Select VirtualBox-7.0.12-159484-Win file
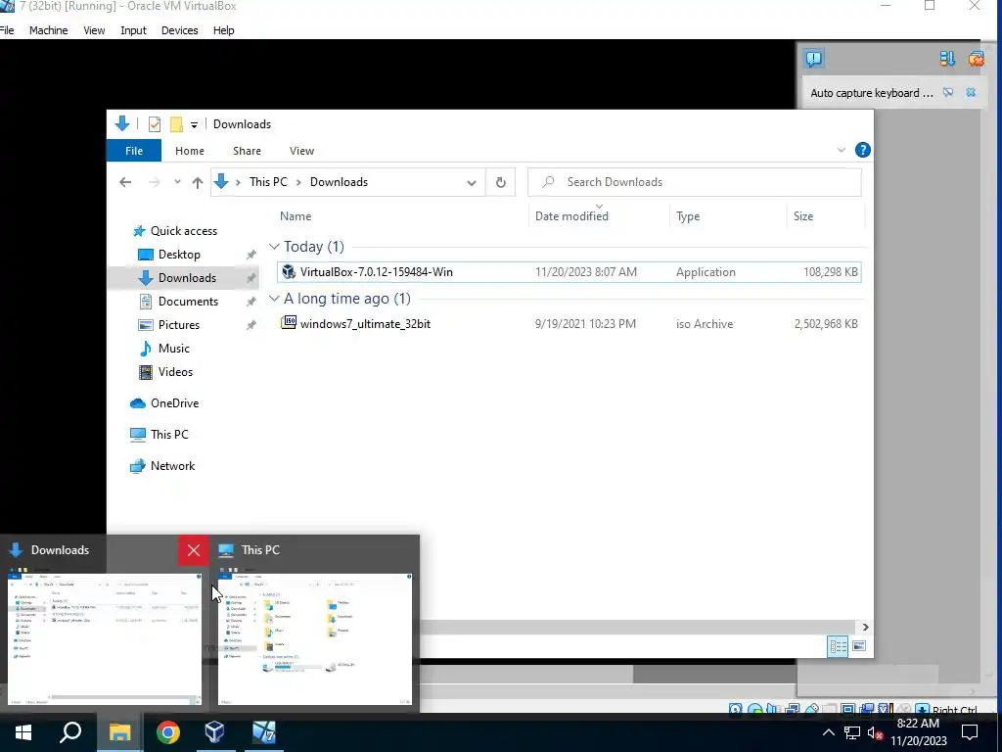Screen dimensions: 1002x752 coord(569,272)
